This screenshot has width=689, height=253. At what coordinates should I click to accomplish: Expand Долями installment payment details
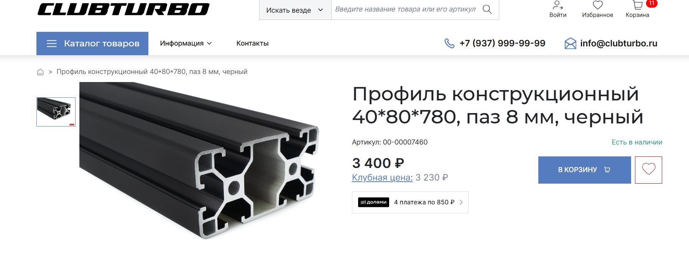coord(410,202)
